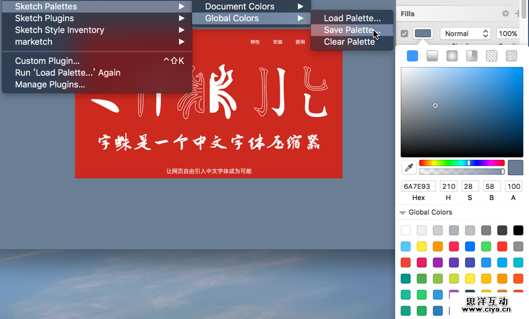Collapse the Global Colors section
The height and width of the screenshot is (319, 529).
403,212
